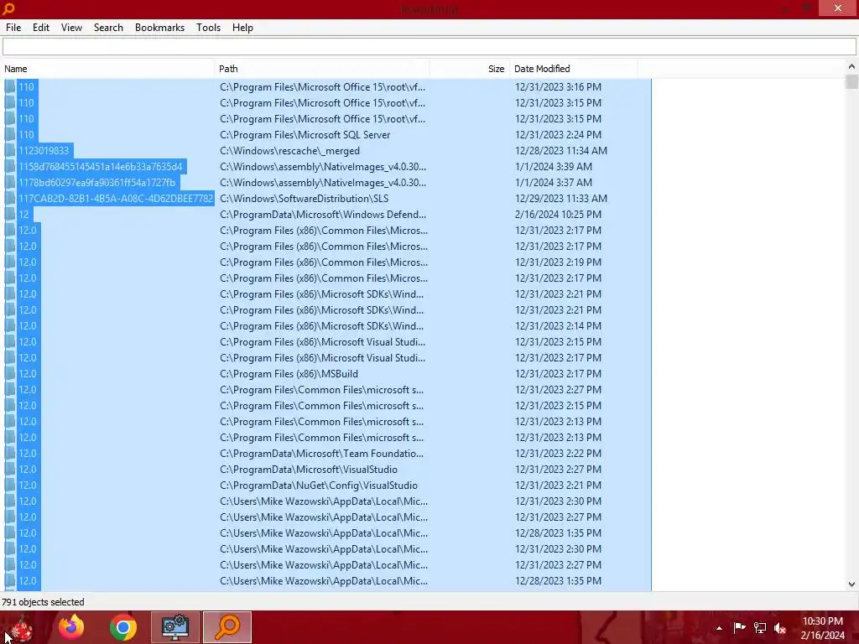859x644 pixels.
Task: Open Action Center flag tray icon
Action: [739, 627]
